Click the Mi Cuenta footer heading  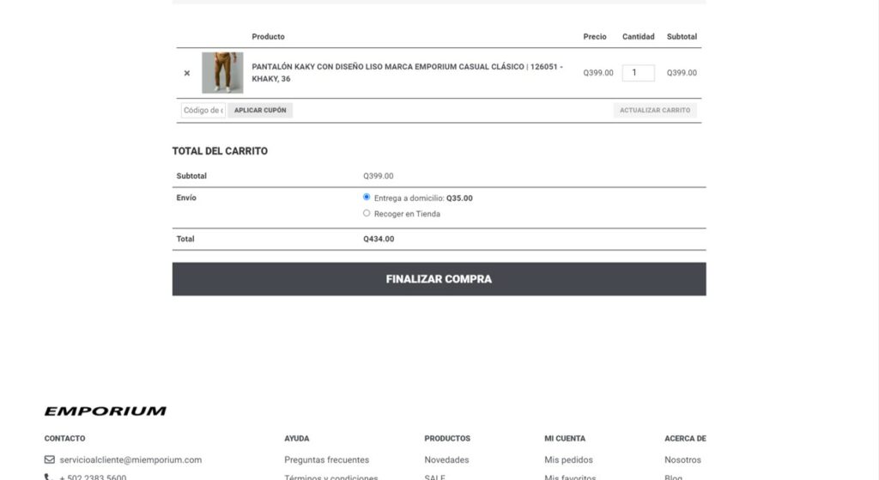565,439
